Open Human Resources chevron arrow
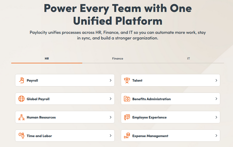The width and height of the screenshot is (233, 147). pos(111,117)
